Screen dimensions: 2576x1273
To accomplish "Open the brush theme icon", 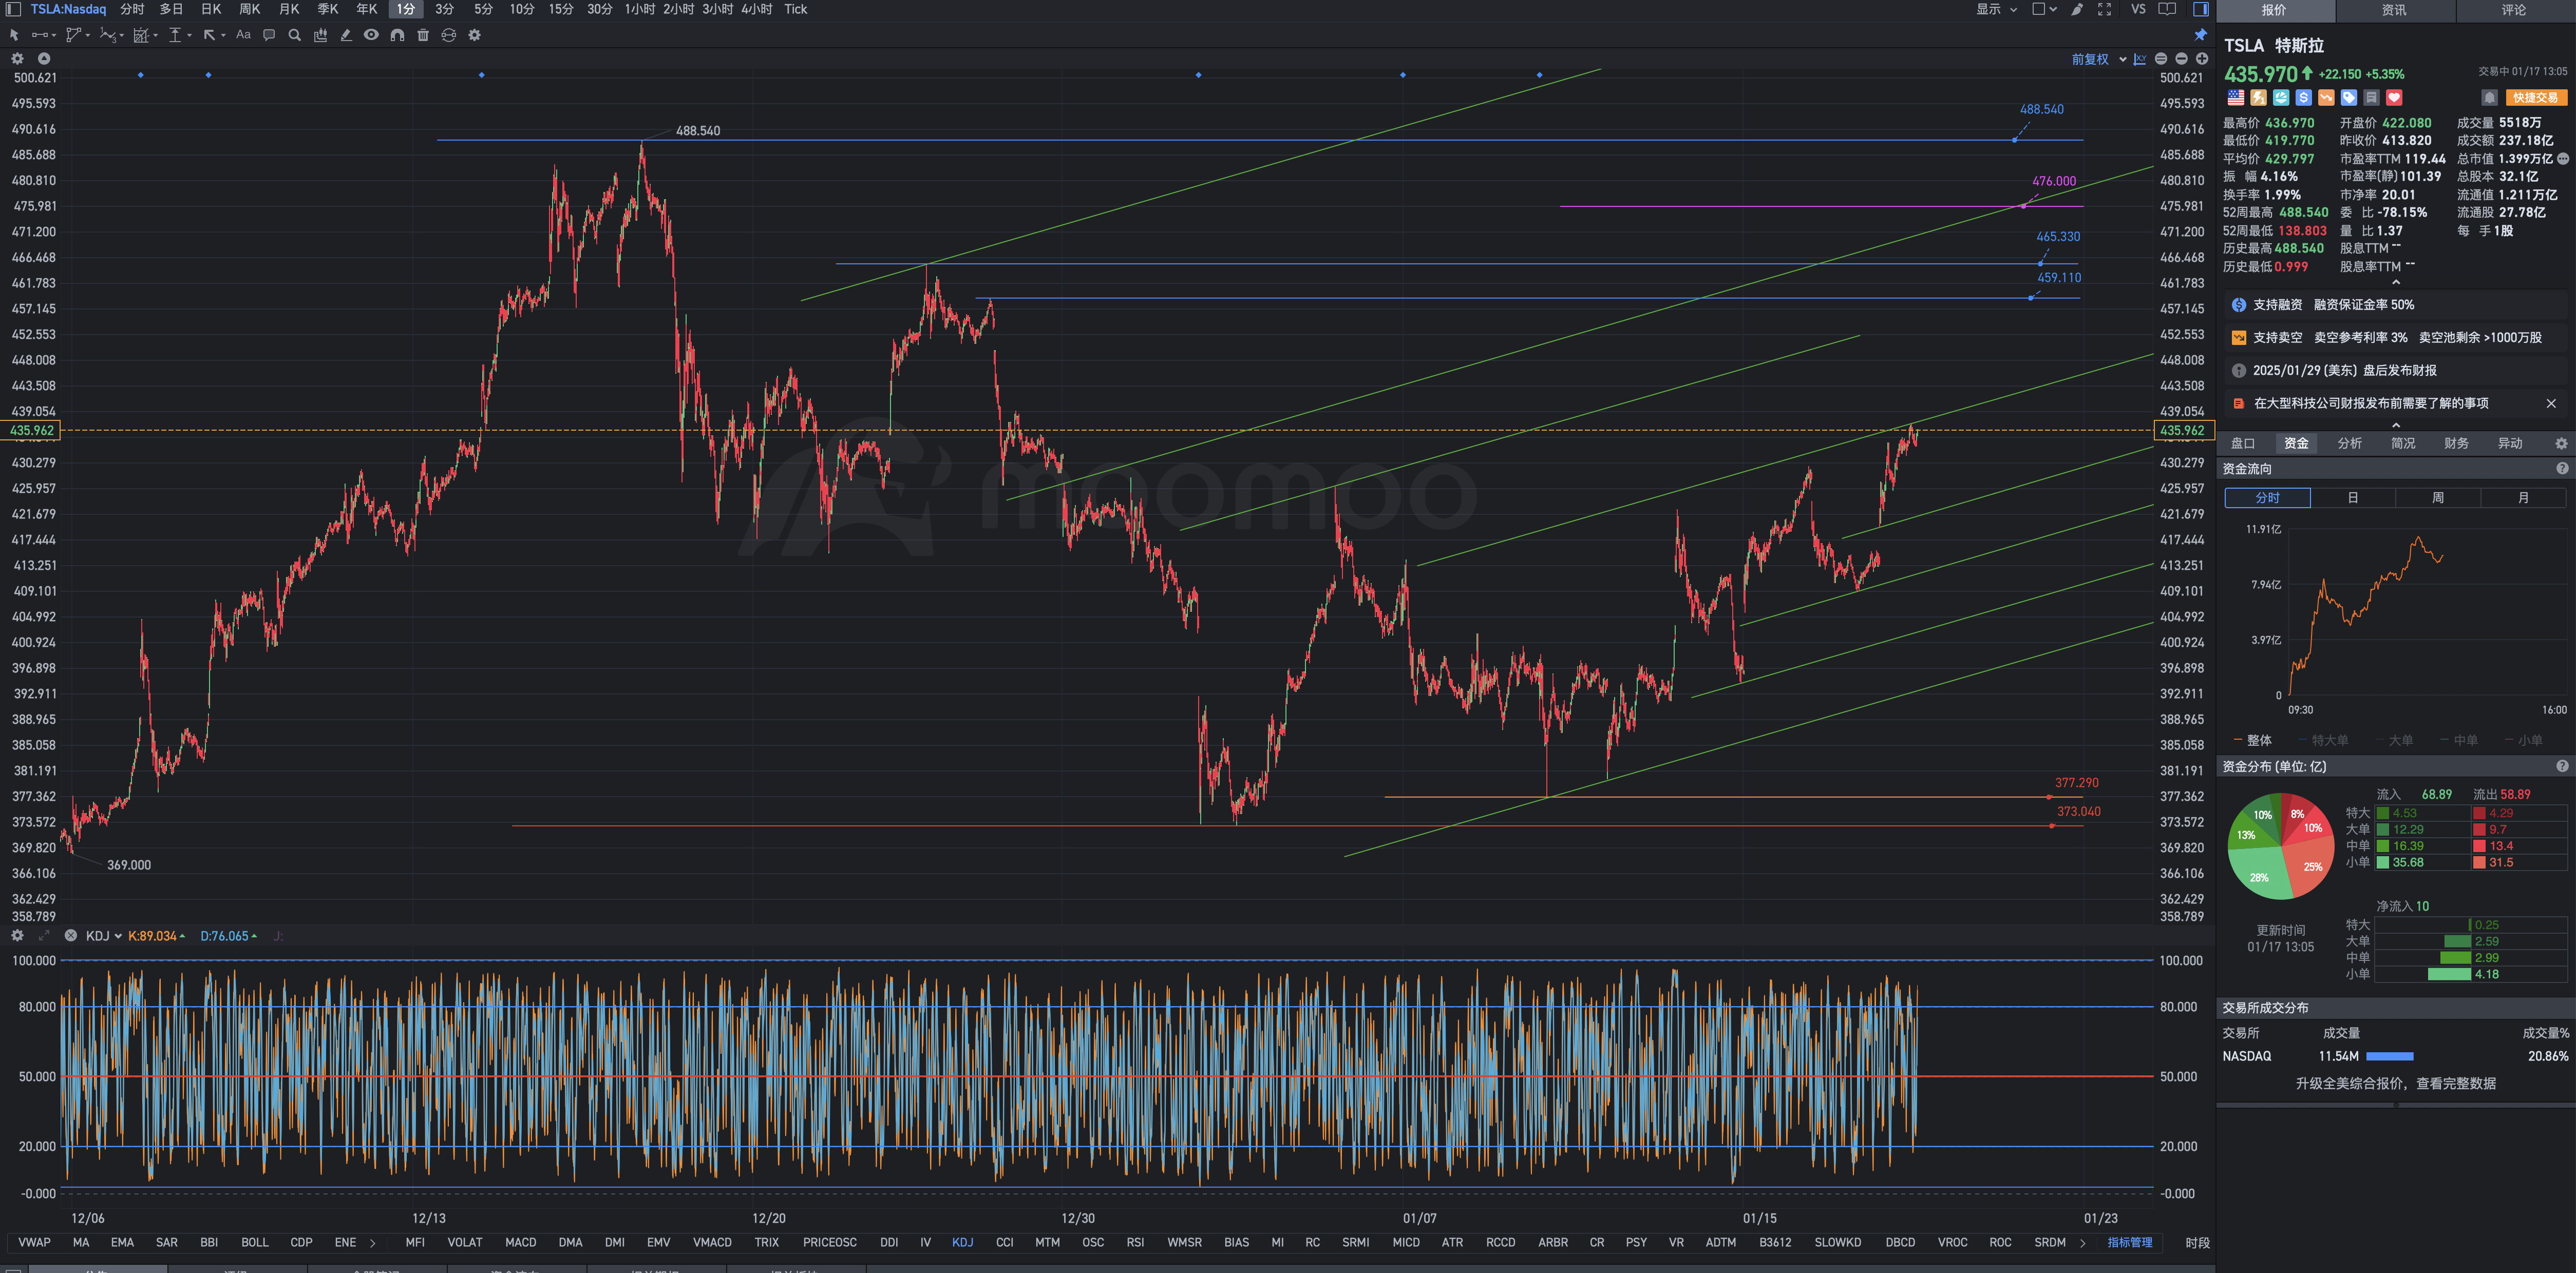I will 2077,9.
